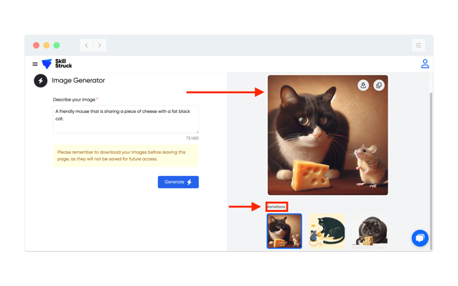458x286 pixels.
Task: Open the browser menu in title bar
Action: [x=418, y=45]
